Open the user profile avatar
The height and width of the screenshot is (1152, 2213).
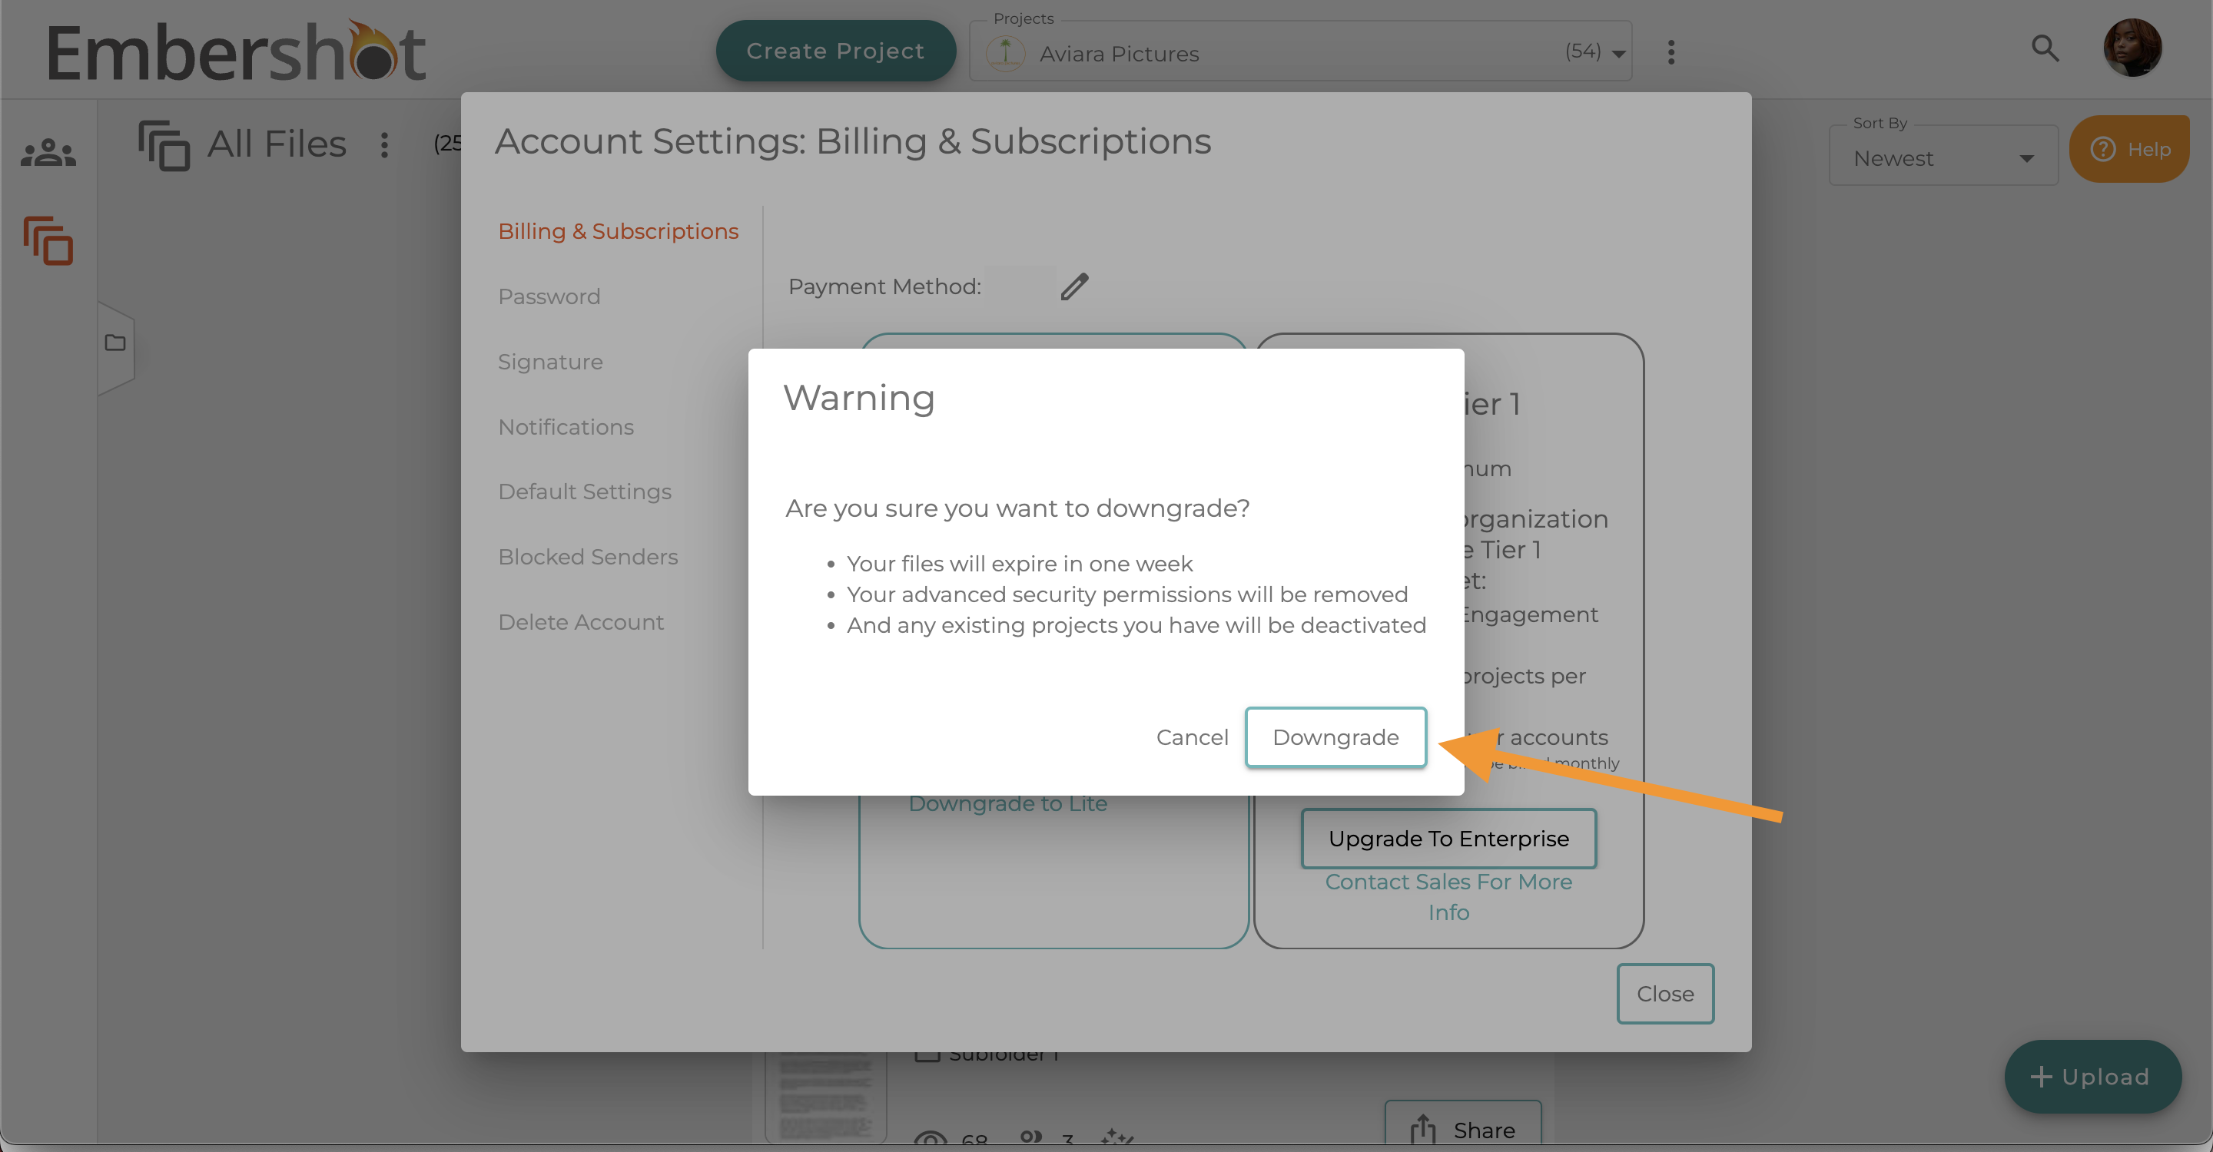(2132, 49)
